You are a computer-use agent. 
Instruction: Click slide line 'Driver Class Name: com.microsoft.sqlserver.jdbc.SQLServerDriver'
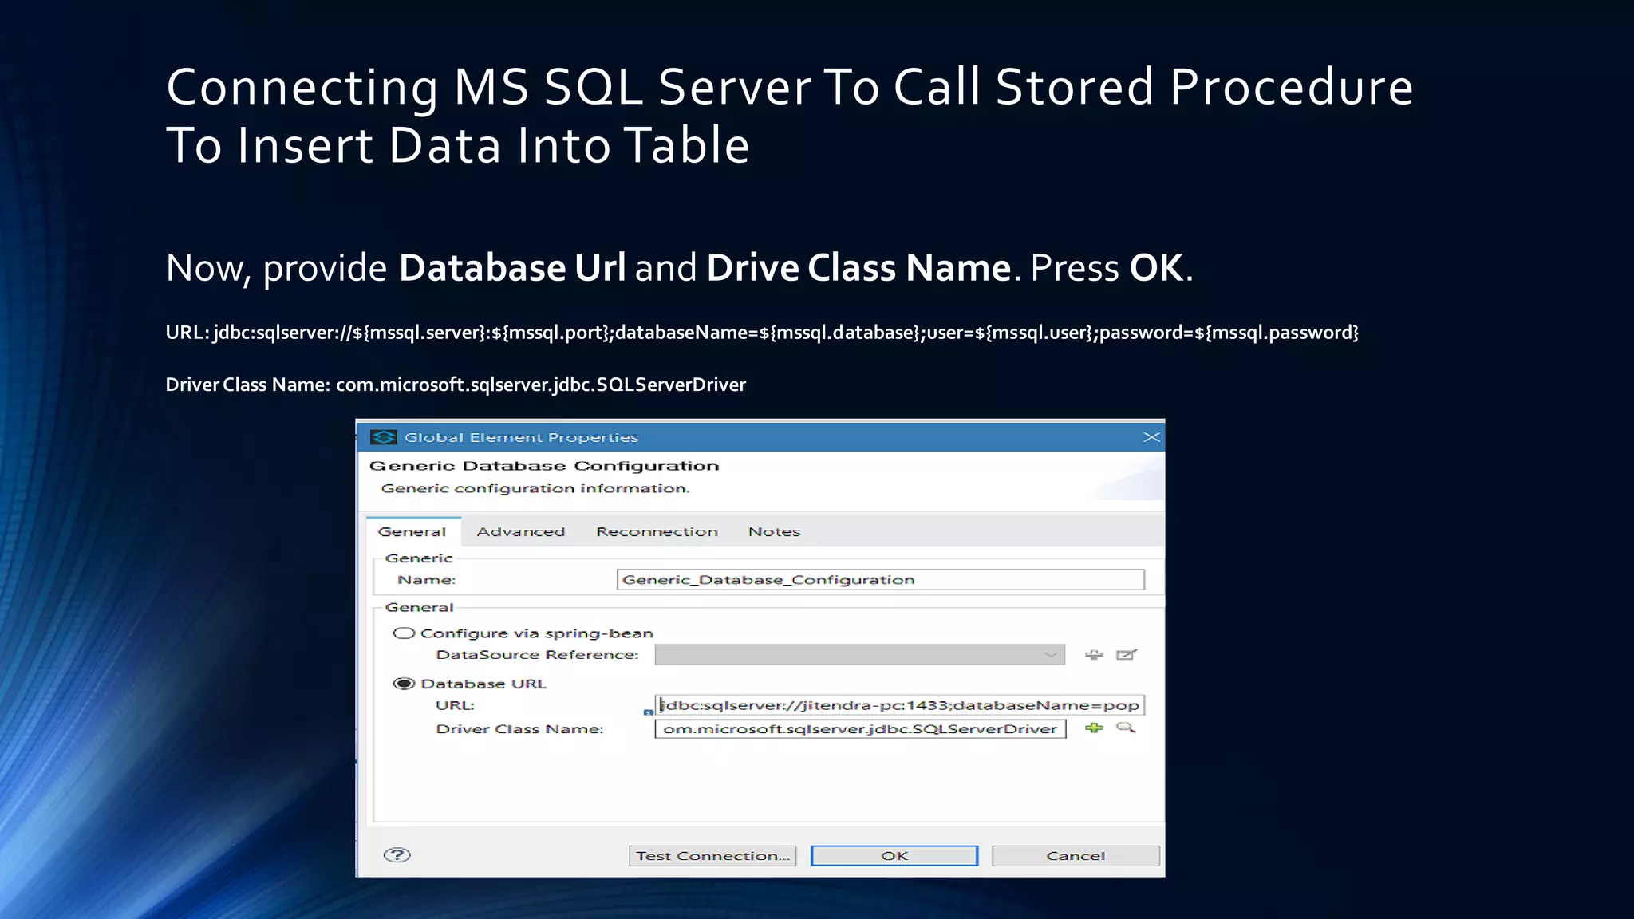coord(456,385)
